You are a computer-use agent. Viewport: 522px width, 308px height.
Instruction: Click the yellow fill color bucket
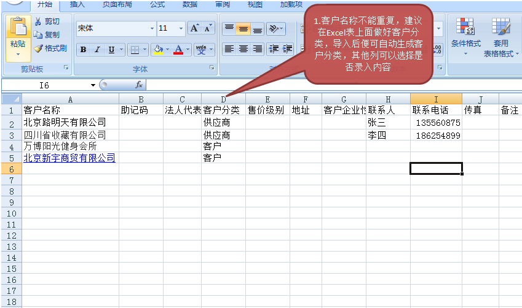click(158, 50)
